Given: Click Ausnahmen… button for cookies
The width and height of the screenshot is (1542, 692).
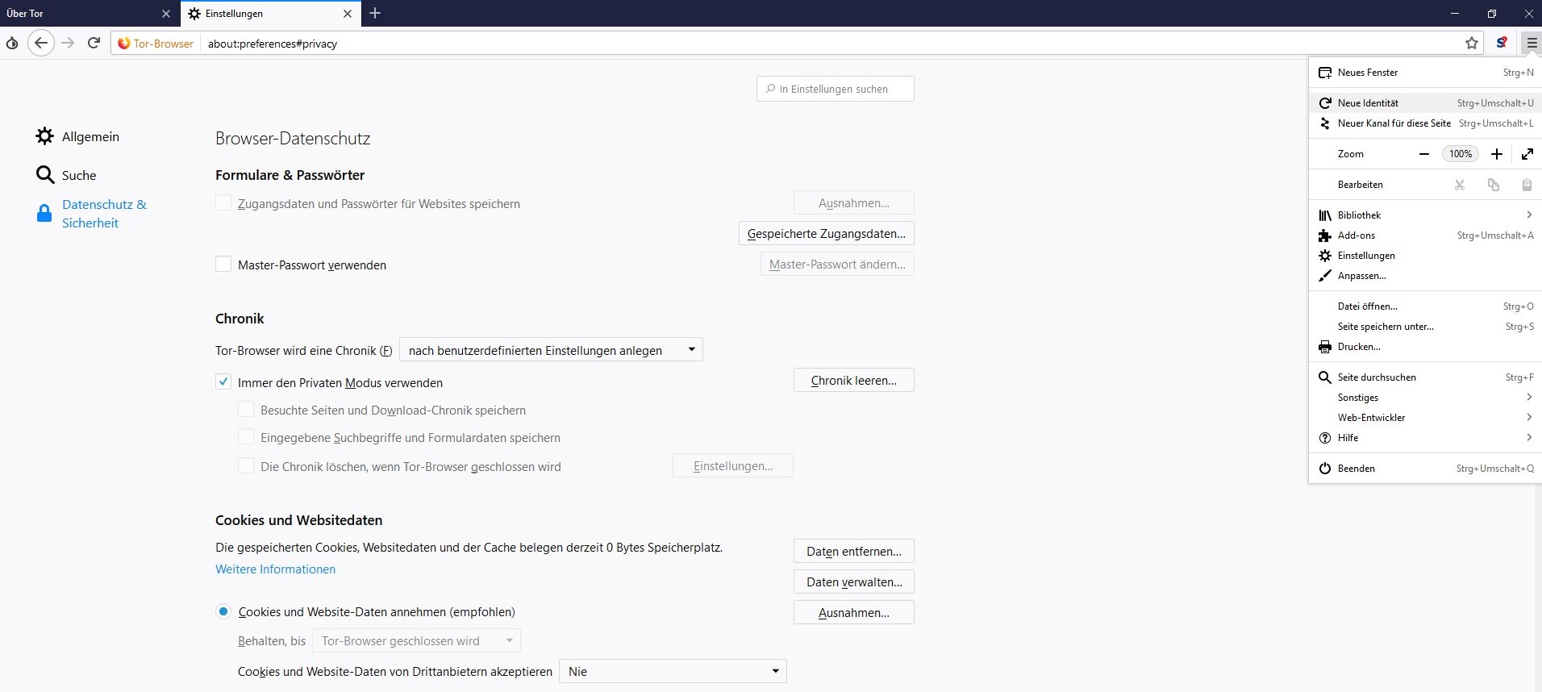Looking at the screenshot, I should pyautogui.click(x=854, y=613).
